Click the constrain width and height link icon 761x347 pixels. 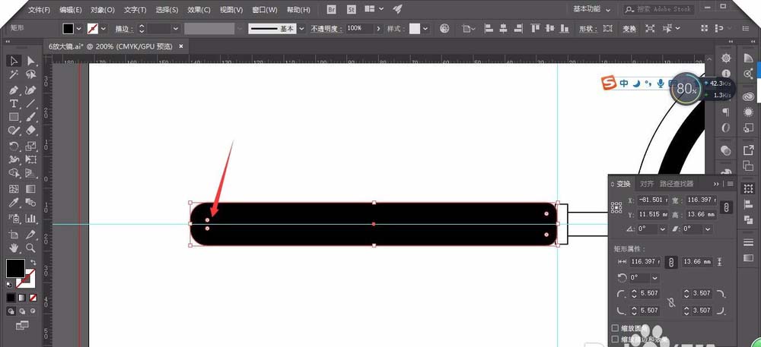726,207
